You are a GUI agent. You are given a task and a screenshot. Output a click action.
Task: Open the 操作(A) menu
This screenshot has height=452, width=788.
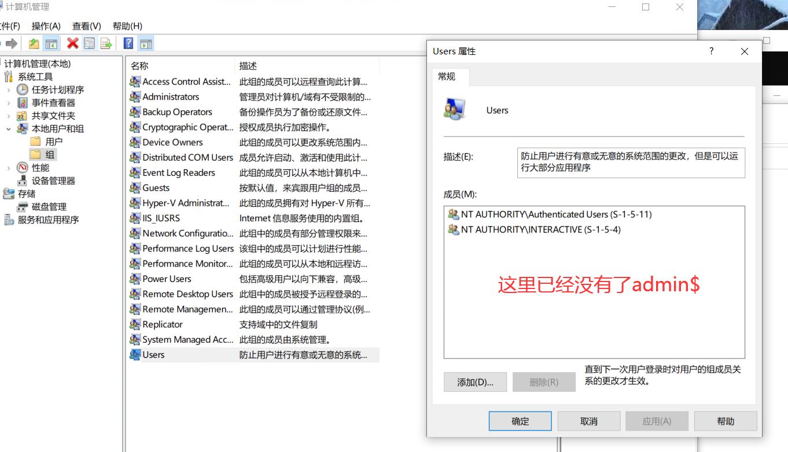pyautogui.click(x=46, y=25)
